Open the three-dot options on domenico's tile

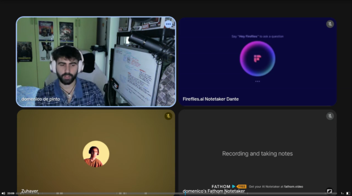click(x=168, y=24)
